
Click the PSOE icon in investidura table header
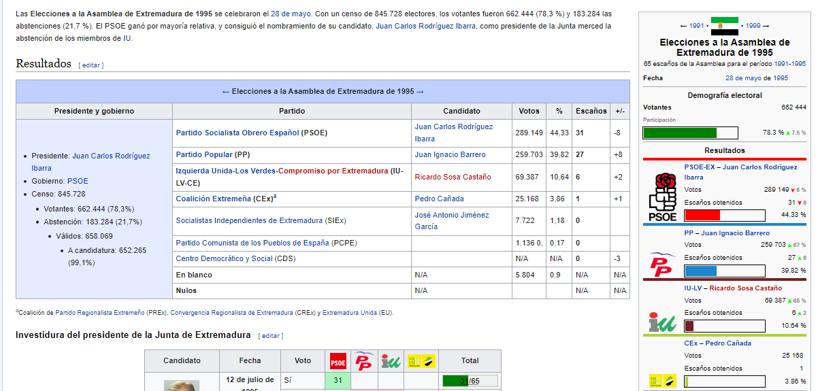tap(338, 361)
